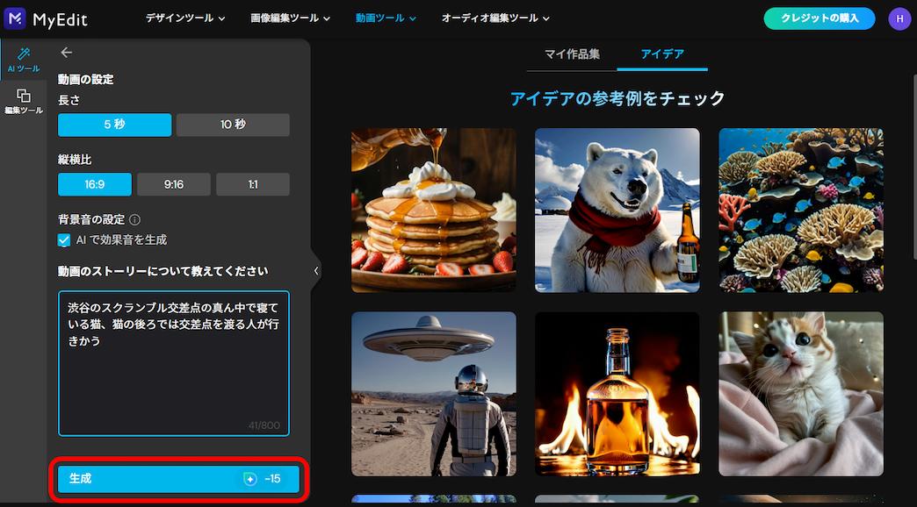Switch to the マイ作品集 tab
The height and width of the screenshot is (507, 917).
(x=572, y=54)
